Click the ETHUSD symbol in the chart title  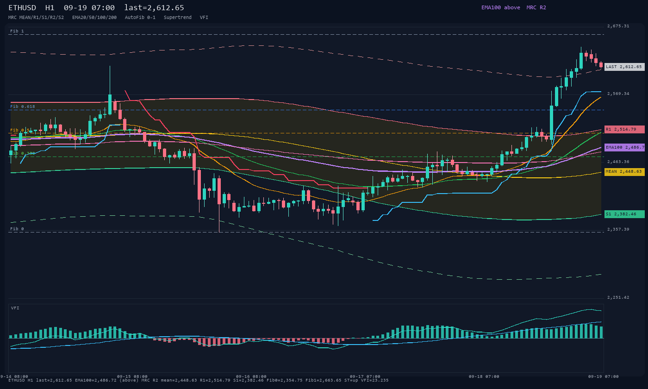[22, 7]
